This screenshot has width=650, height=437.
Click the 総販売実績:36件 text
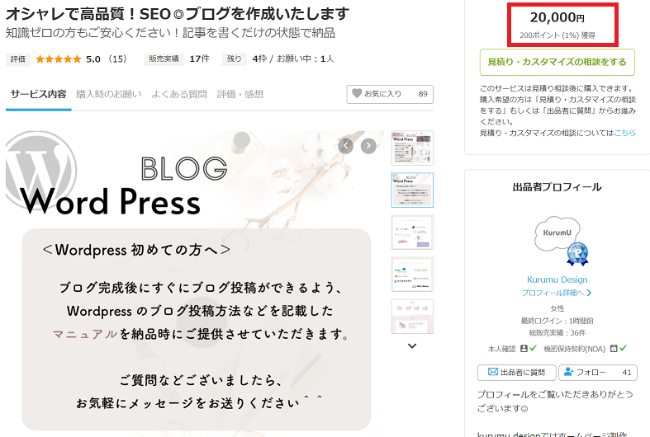tap(557, 333)
